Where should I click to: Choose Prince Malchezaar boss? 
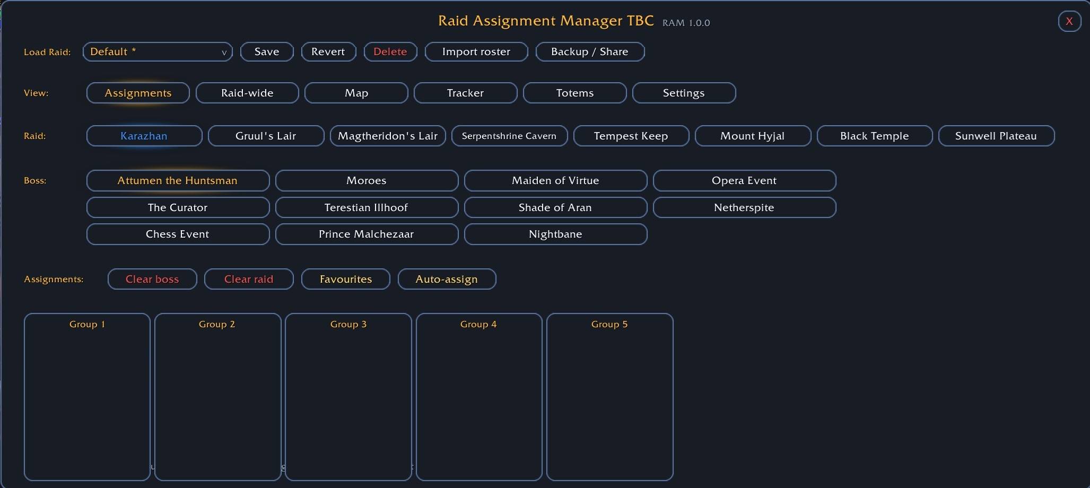pyautogui.click(x=367, y=234)
